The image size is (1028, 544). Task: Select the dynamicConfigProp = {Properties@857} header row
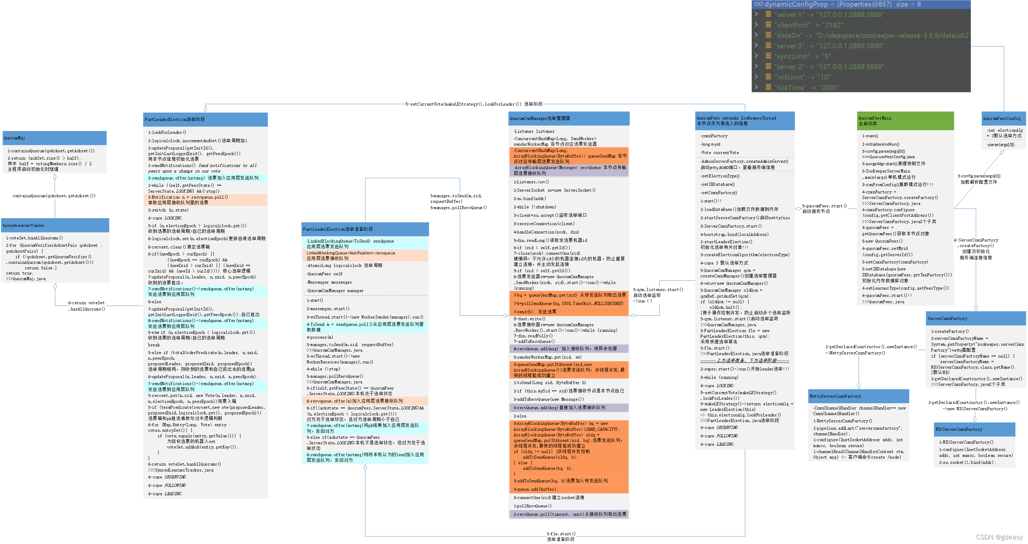pos(861,5)
